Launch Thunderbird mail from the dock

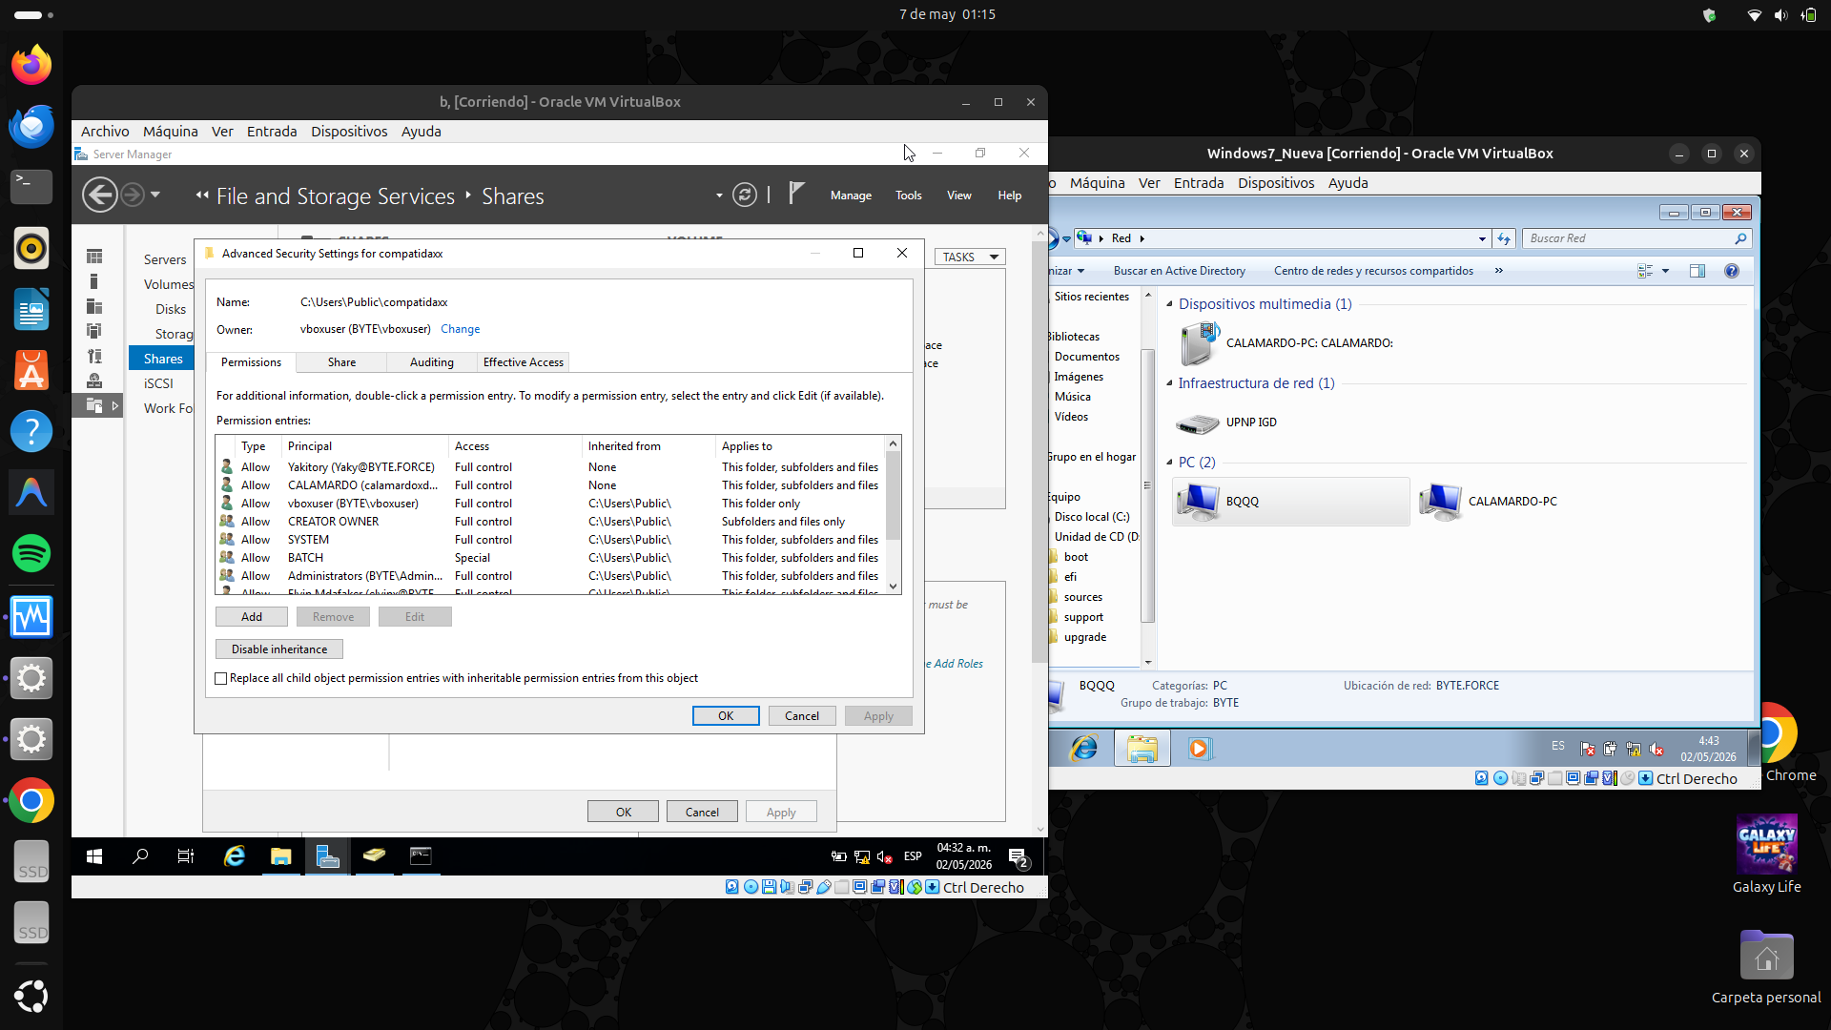(x=31, y=126)
